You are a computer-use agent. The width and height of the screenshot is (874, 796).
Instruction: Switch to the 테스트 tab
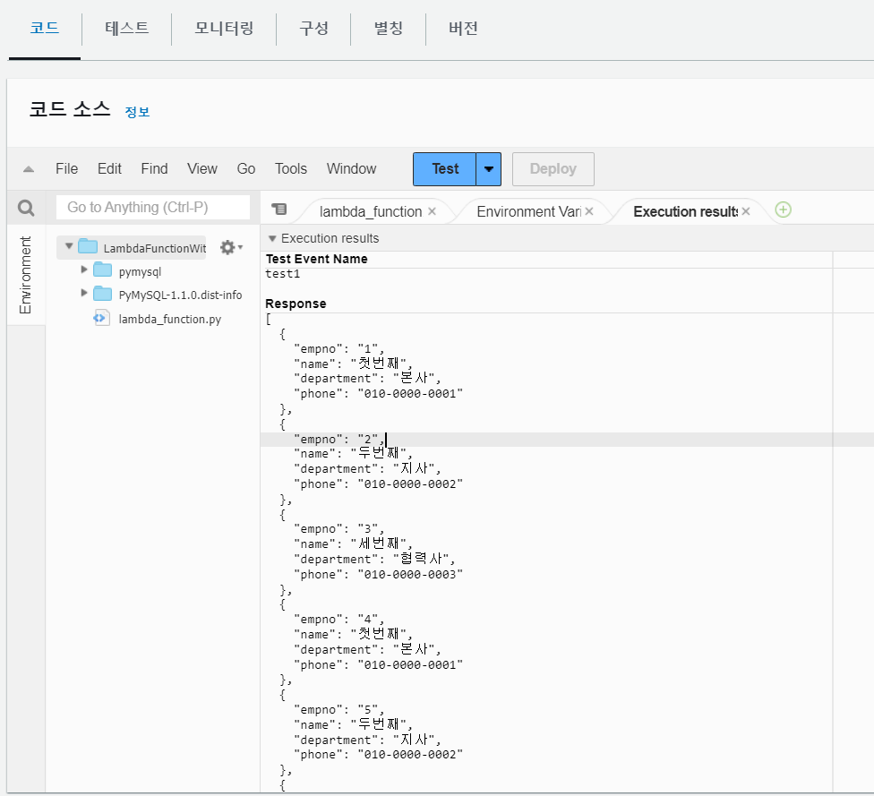pos(127,28)
